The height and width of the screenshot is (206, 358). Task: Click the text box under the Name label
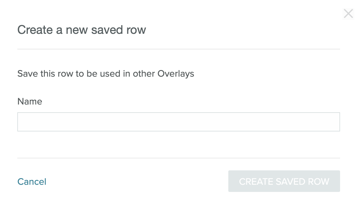click(x=178, y=122)
